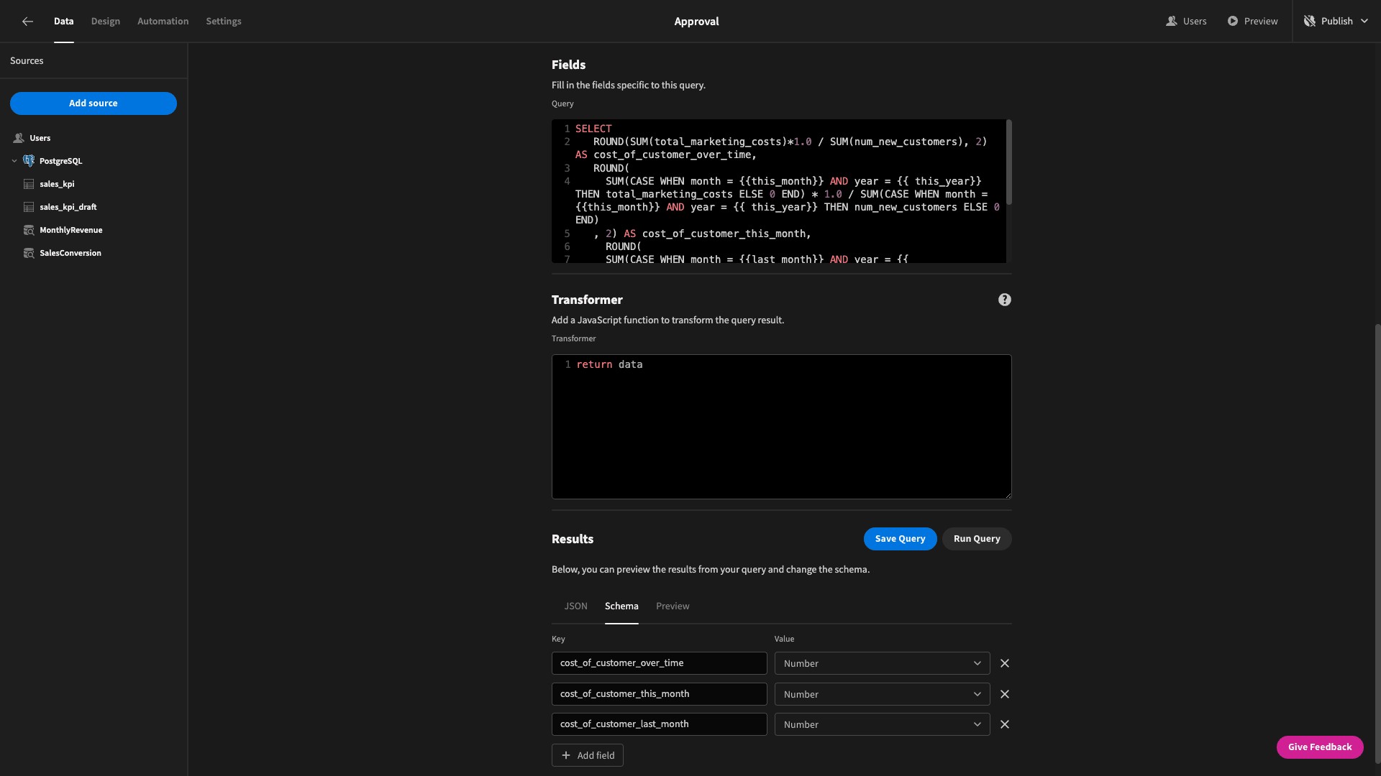Select the Schema results tab
1381x776 pixels.
click(x=621, y=606)
